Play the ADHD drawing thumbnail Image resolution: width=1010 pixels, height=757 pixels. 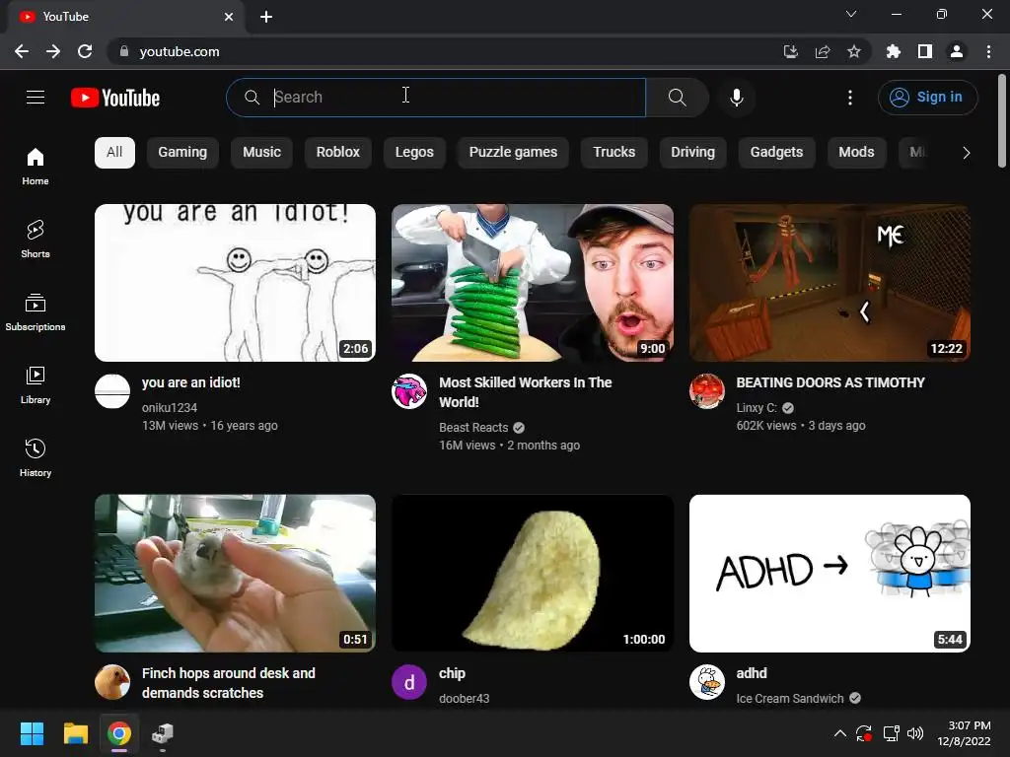point(830,574)
